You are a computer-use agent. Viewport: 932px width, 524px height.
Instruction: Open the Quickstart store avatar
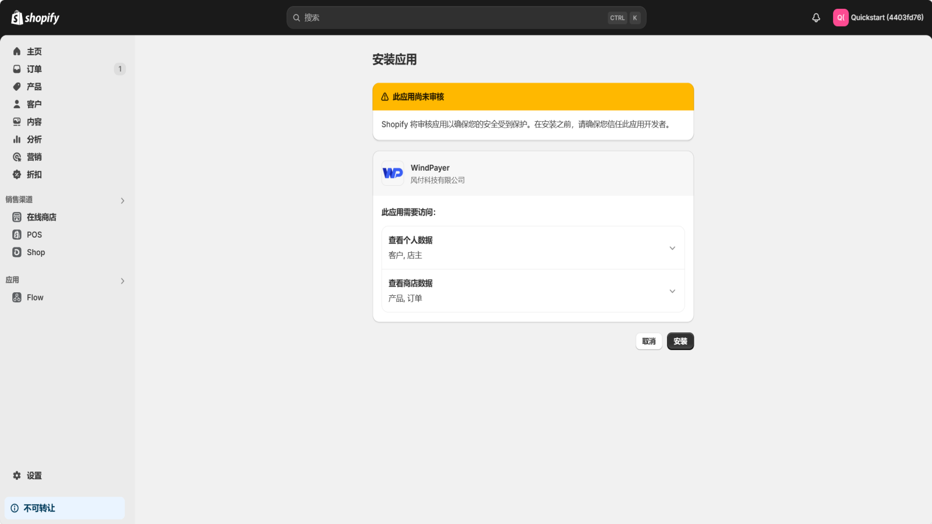(x=841, y=17)
